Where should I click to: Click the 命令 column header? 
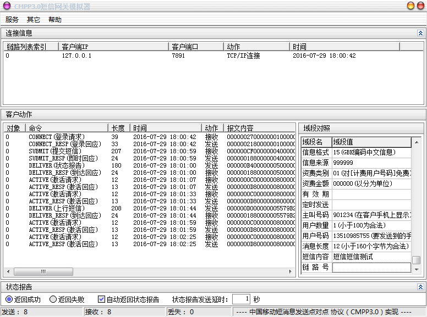coord(66,128)
